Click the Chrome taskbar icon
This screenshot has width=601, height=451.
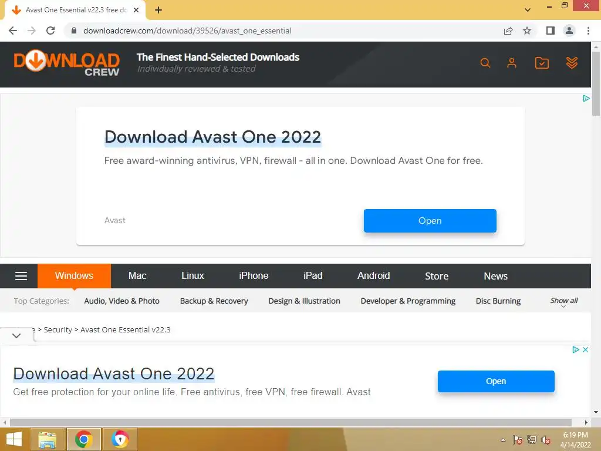(84, 439)
